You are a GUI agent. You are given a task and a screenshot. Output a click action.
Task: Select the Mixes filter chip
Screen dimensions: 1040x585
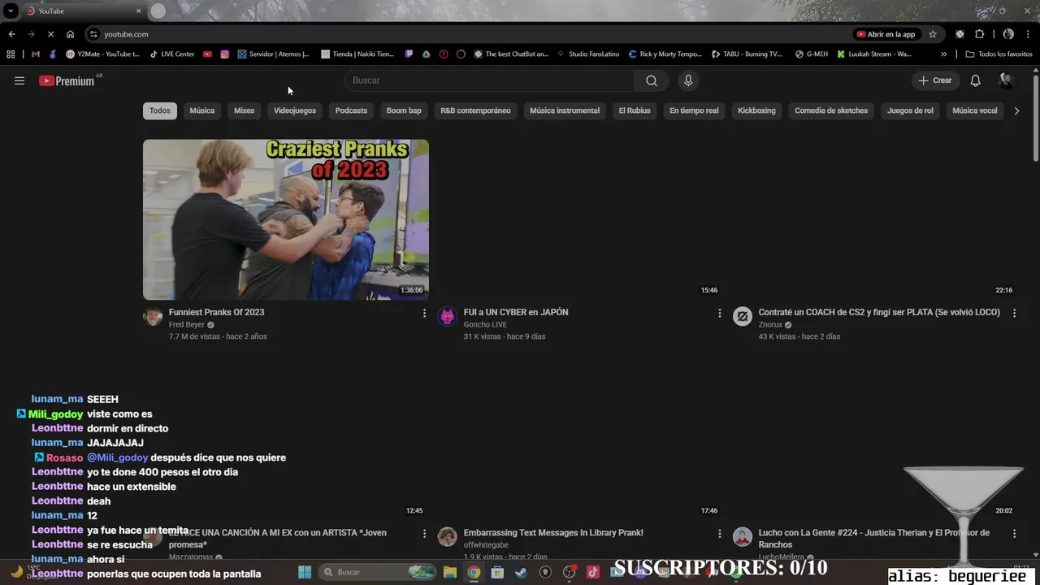(x=245, y=110)
